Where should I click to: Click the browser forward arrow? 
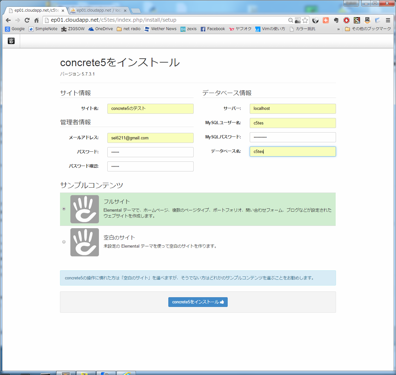(x=18, y=20)
